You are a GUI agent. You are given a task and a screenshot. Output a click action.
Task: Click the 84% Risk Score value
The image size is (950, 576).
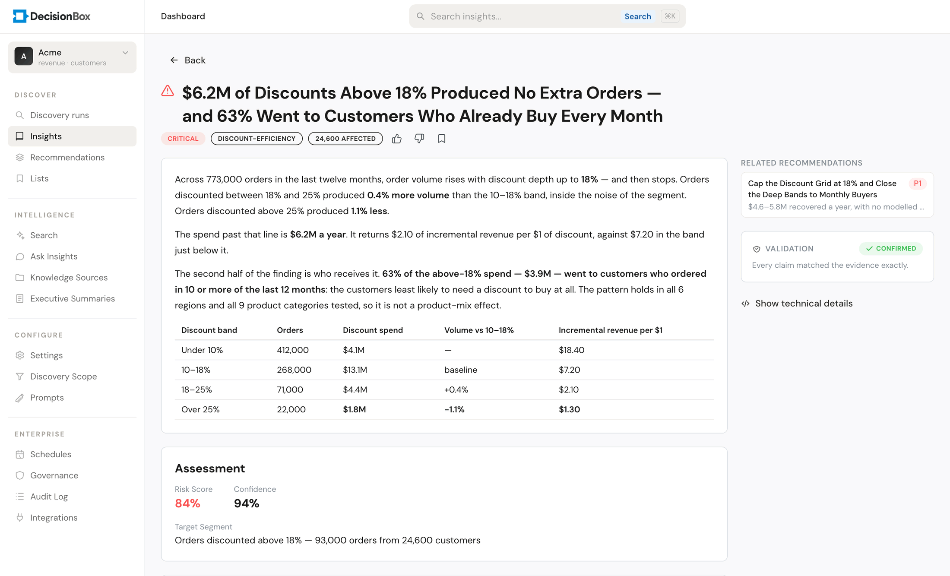(x=187, y=503)
